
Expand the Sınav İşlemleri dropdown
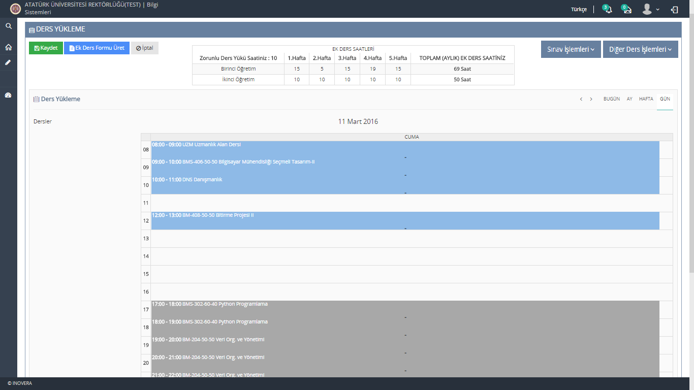[571, 49]
